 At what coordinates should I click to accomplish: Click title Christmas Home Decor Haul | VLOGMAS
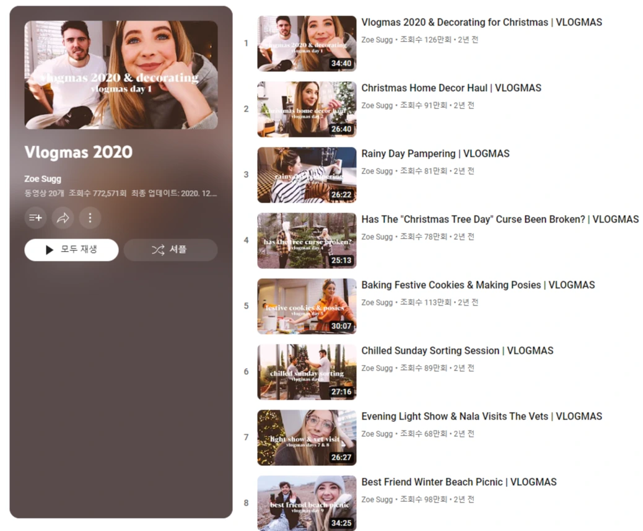(x=451, y=88)
